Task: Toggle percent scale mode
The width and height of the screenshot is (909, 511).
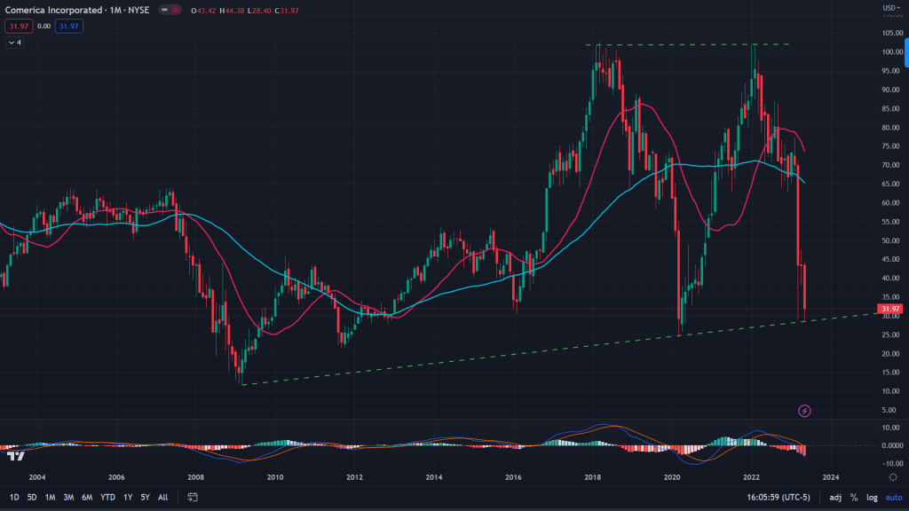Action: pyautogui.click(x=854, y=498)
